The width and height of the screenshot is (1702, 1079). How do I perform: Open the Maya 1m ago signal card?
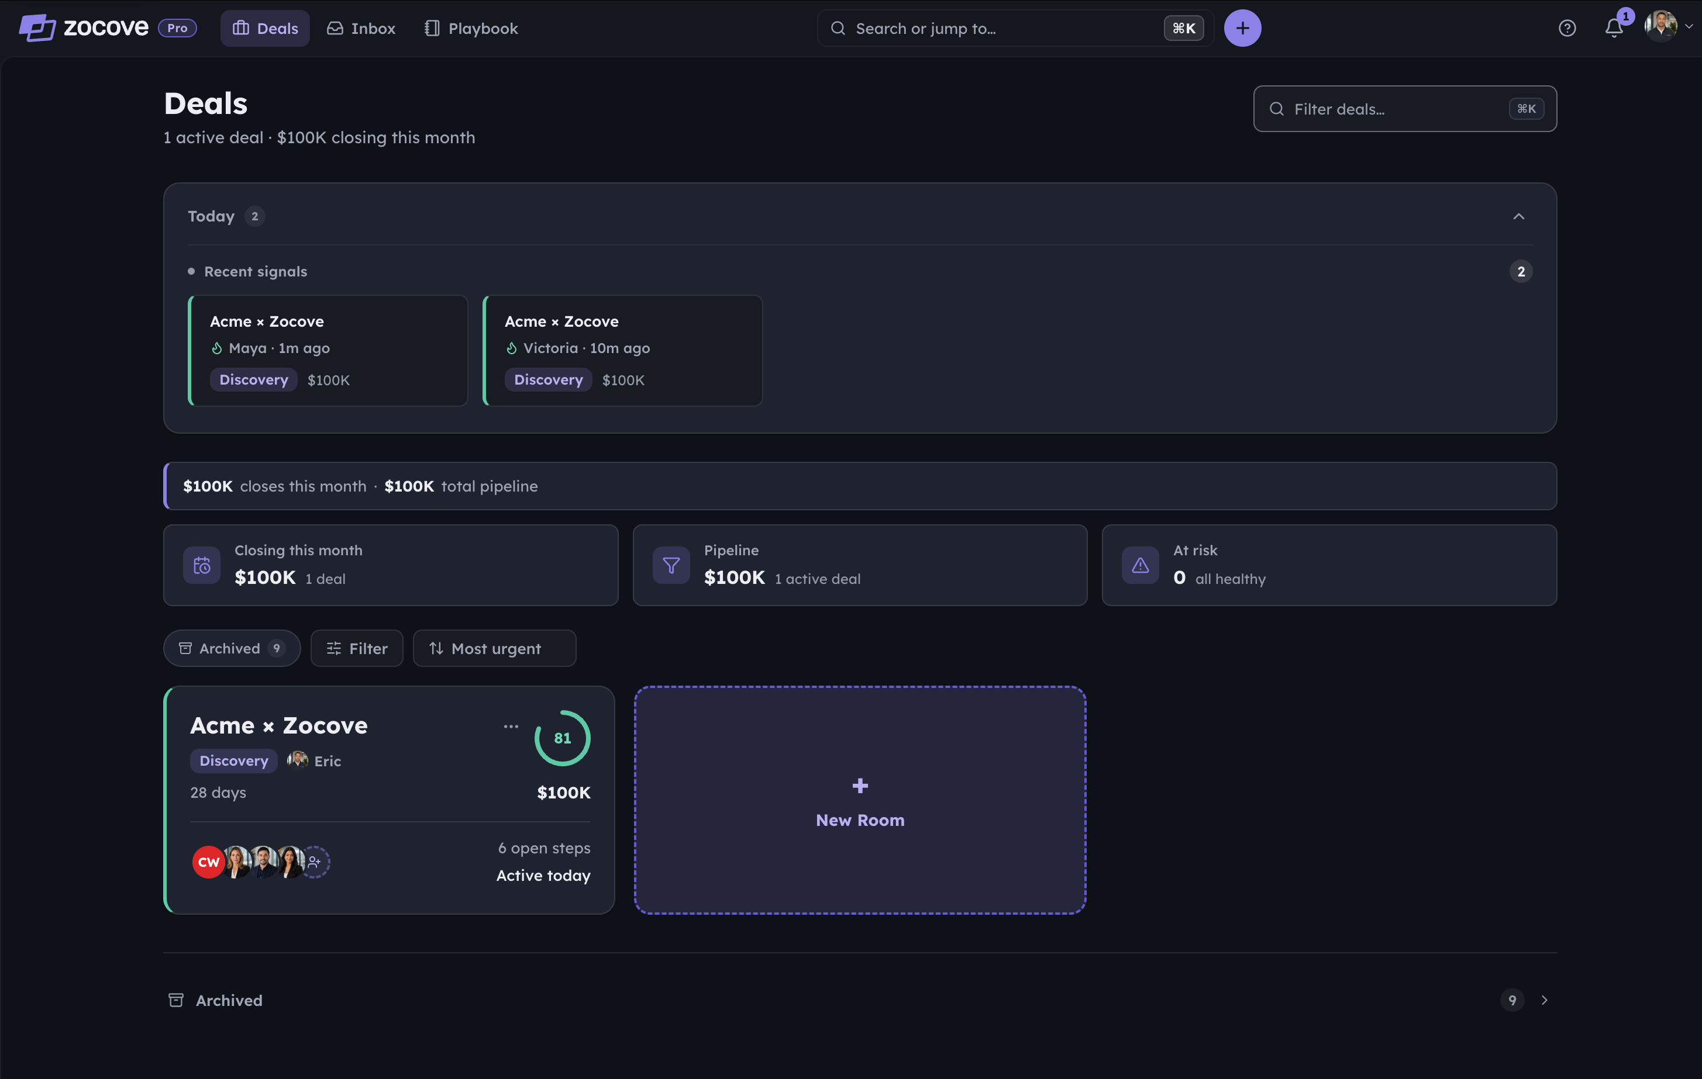328,350
